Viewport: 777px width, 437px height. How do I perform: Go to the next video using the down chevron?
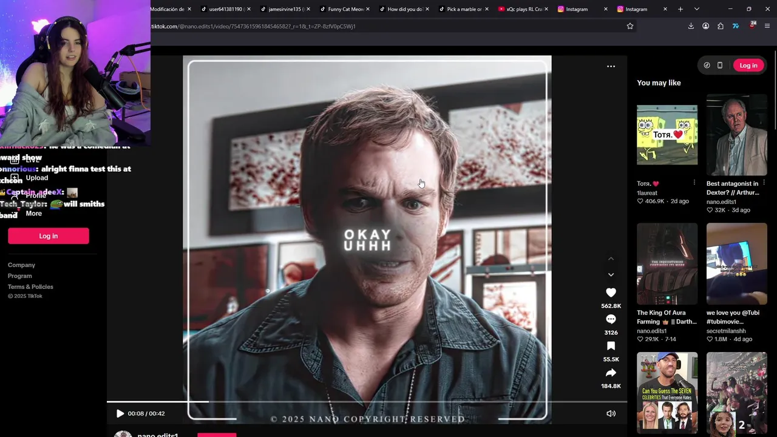[x=611, y=275]
